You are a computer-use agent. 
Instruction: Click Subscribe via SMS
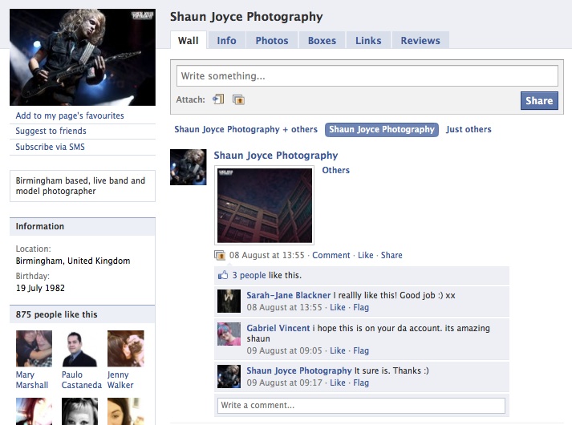[50, 147]
